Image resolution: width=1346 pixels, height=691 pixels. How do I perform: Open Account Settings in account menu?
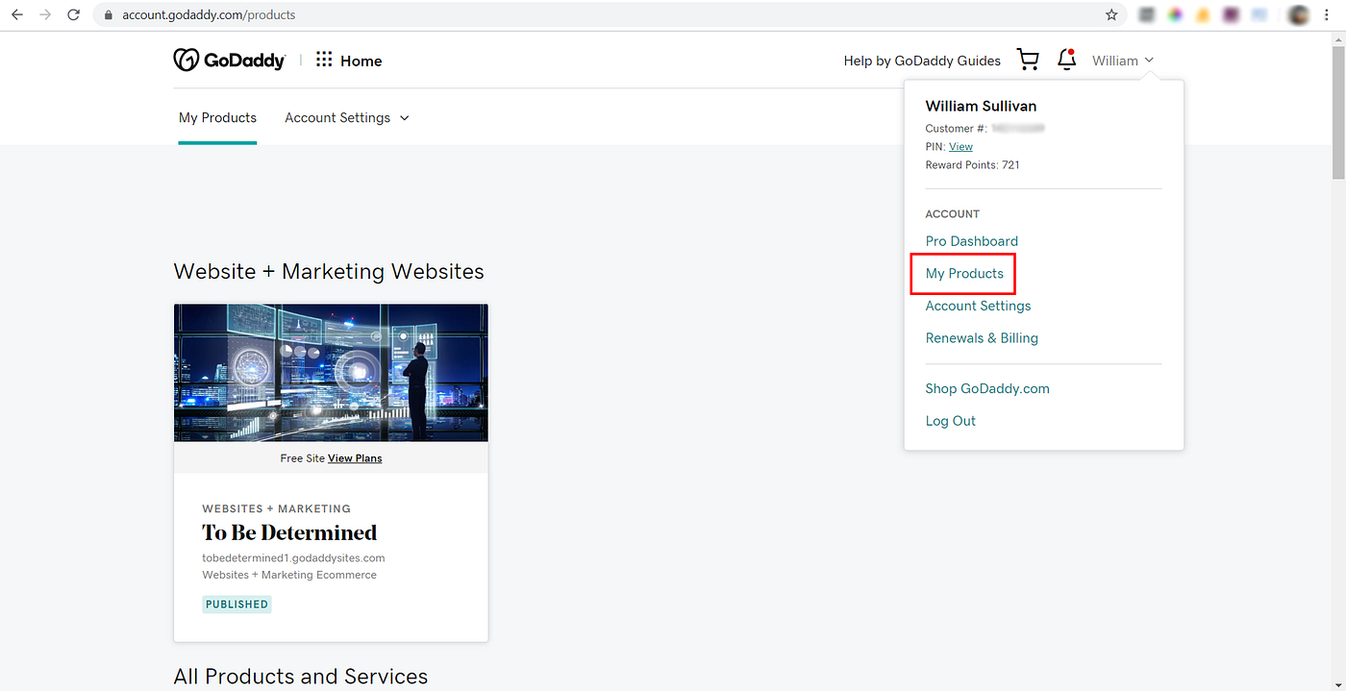tap(978, 306)
